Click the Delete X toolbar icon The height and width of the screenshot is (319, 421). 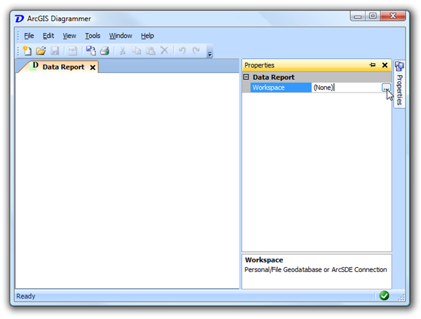point(164,50)
